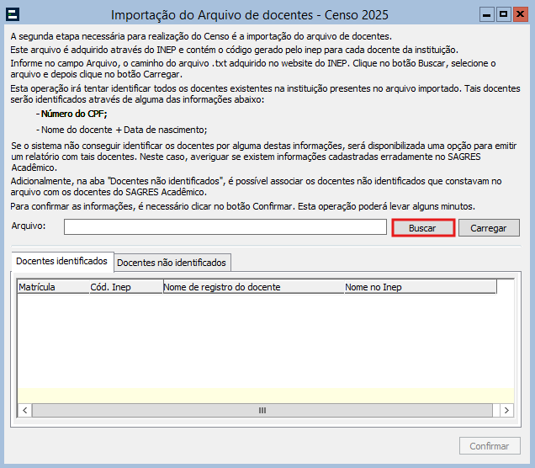Click the Carregar button
Viewport: 535px width, 468px height.
pyautogui.click(x=489, y=227)
